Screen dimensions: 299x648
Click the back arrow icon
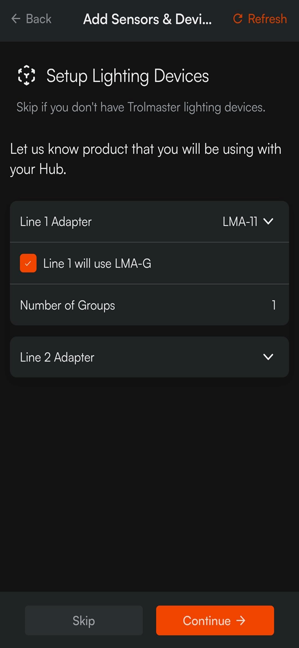(16, 19)
